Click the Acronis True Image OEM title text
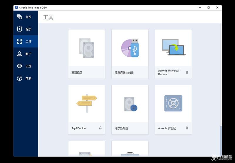235x163 pixels. [33, 8]
